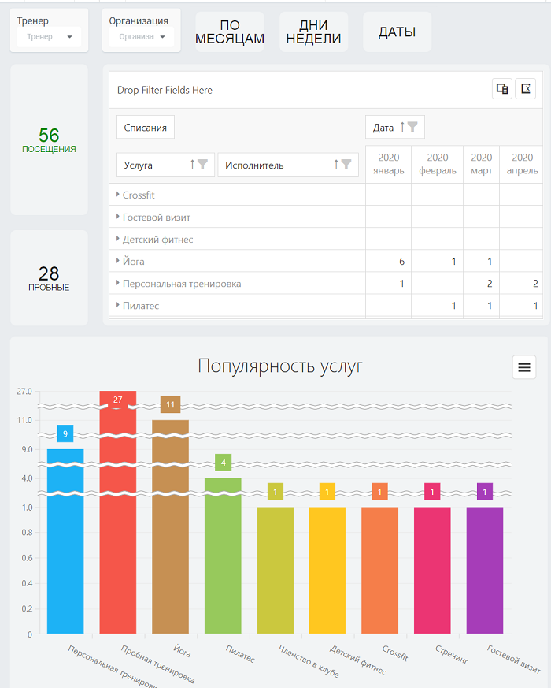Open the field chooser icon in pivot grid
This screenshot has height=688, width=551.
click(502, 89)
